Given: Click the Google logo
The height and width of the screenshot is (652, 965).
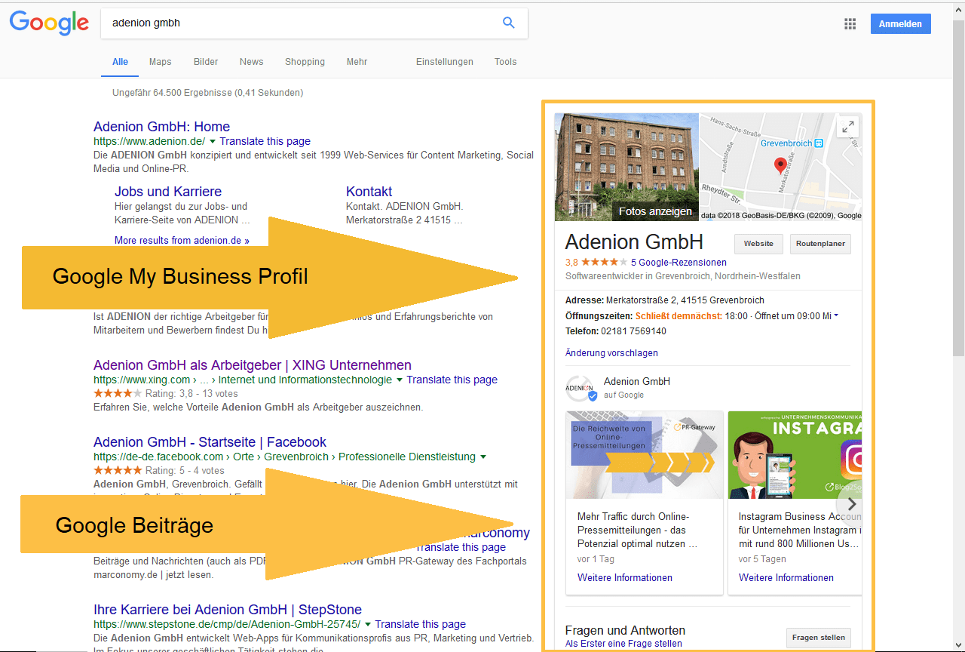Looking at the screenshot, I should click(49, 23).
